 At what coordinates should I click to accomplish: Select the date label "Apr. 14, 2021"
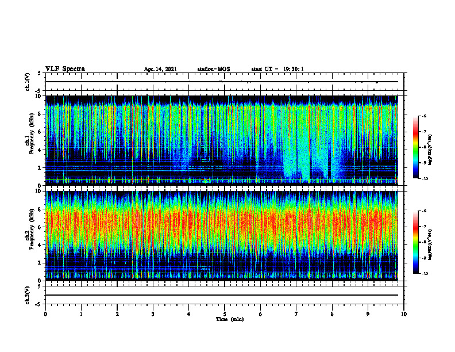tap(160, 69)
